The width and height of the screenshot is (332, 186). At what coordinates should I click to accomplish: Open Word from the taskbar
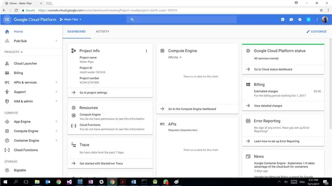pyautogui.click(x=133, y=182)
